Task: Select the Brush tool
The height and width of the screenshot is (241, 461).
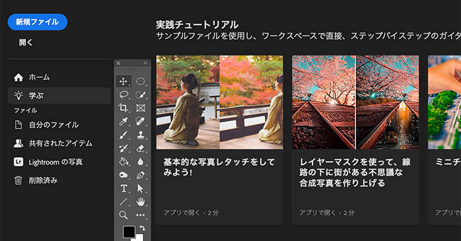Action: tap(124, 135)
